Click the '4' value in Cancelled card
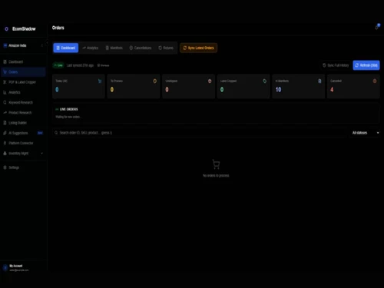The image size is (384, 288). pos(332,90)
